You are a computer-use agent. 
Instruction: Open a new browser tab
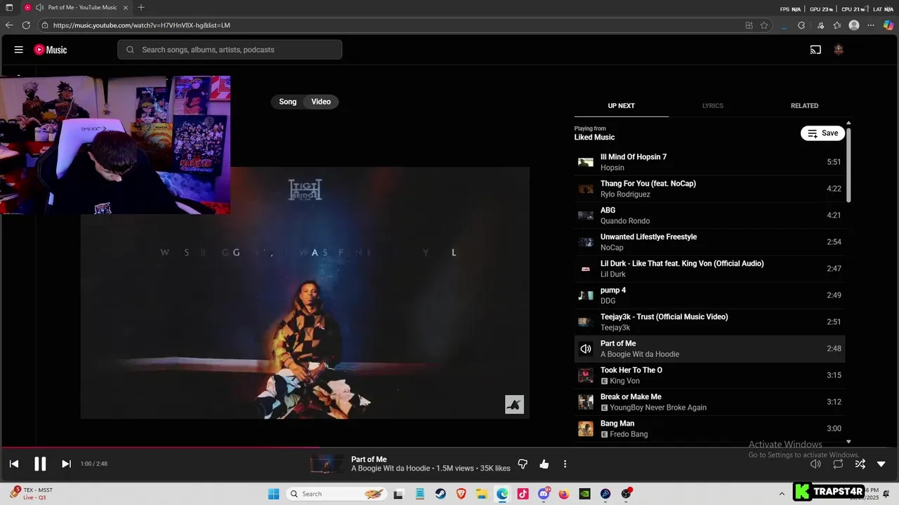[141, 8]
